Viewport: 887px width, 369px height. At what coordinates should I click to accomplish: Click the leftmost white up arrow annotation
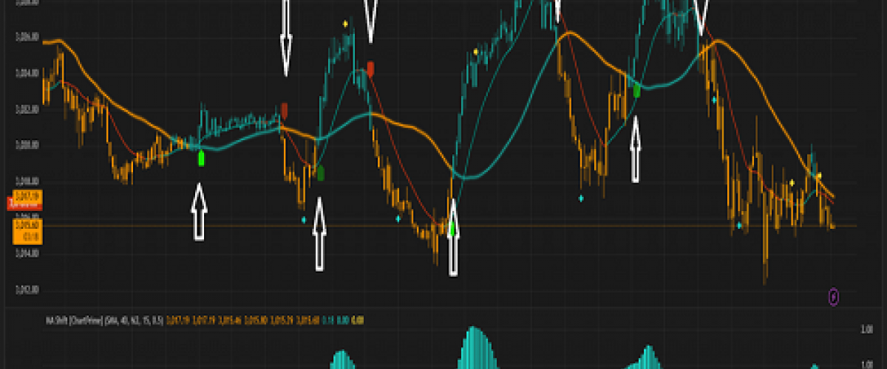(198, 213)
